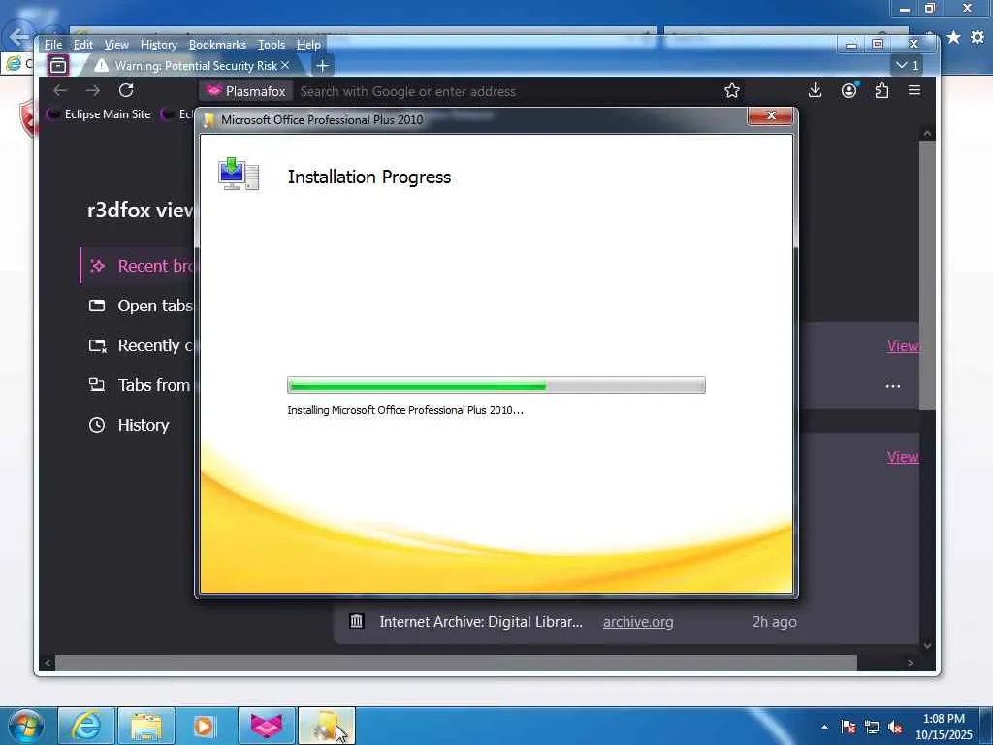Select Recent browsing in the sidebar

click(x=138, y=266)
